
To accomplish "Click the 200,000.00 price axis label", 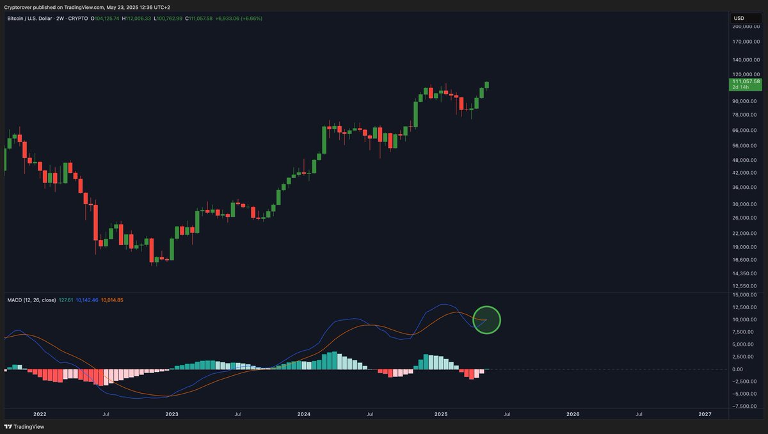I will coord(746,26).
